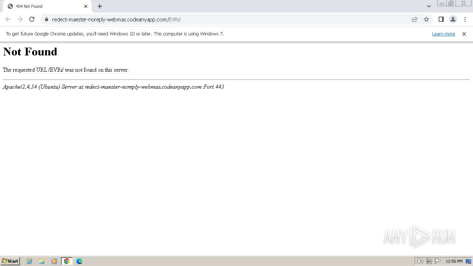The width and height of the screenshot is (473, 266).
Task: Click the requested URL not found text
Action: click(x=65, y=70)
